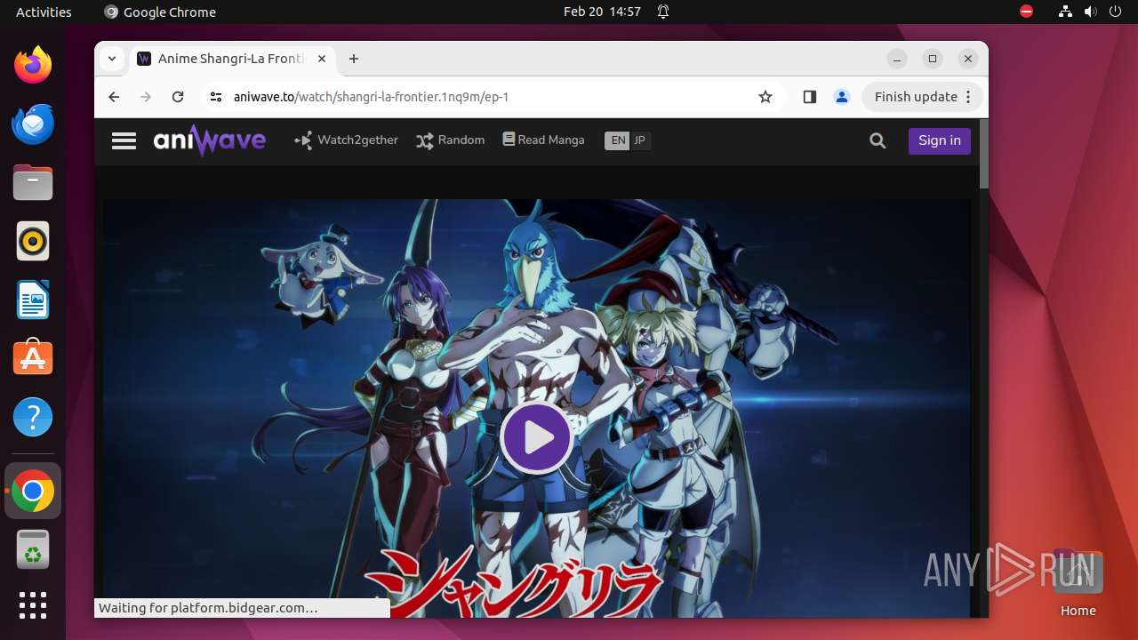Image resolution: width=1138 pixels, height=640 pixels.
Task: Toggle the notification bell indicator
Action: click(663, 12)
